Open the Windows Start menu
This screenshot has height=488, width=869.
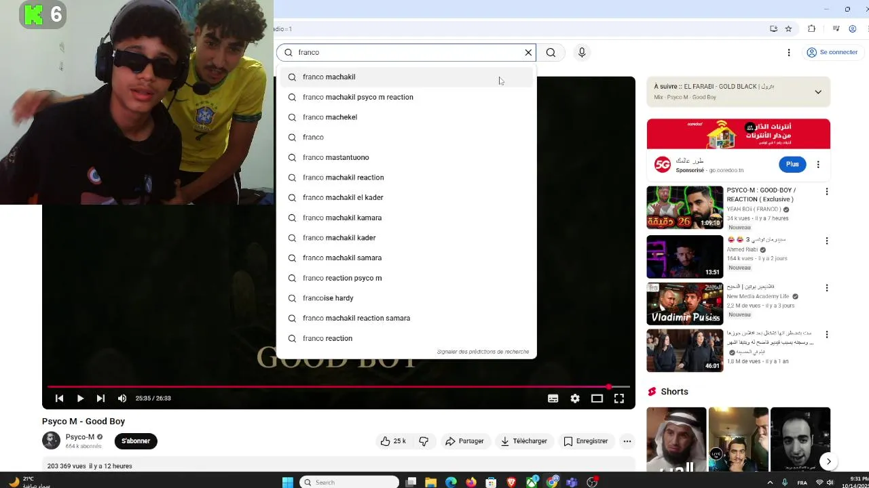tap(287, 482)
